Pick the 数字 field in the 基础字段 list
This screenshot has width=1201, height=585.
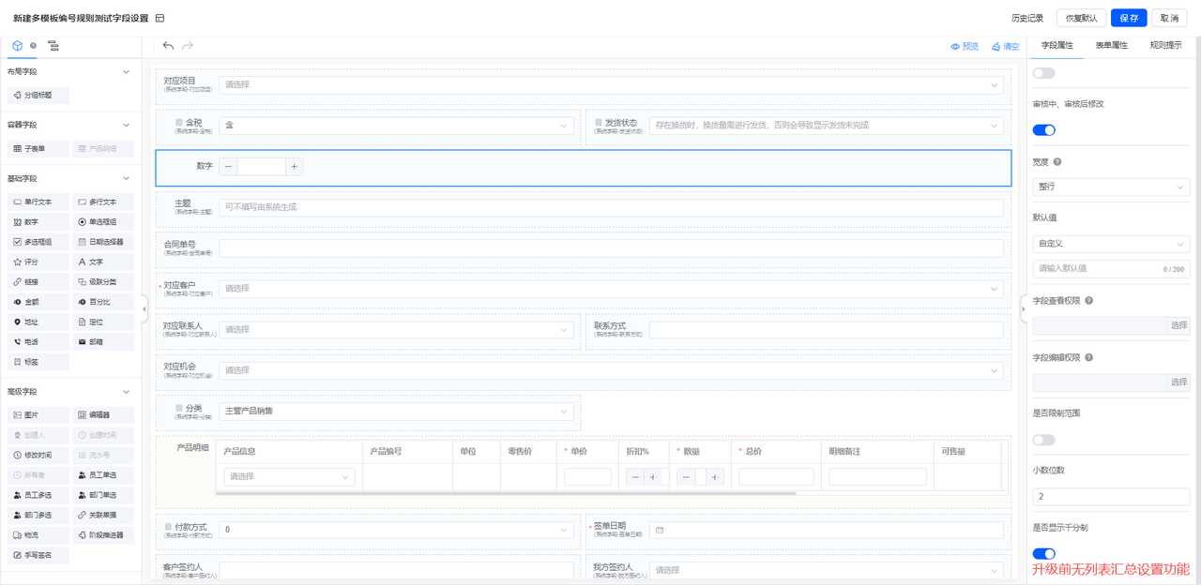[x=38, y=222]
